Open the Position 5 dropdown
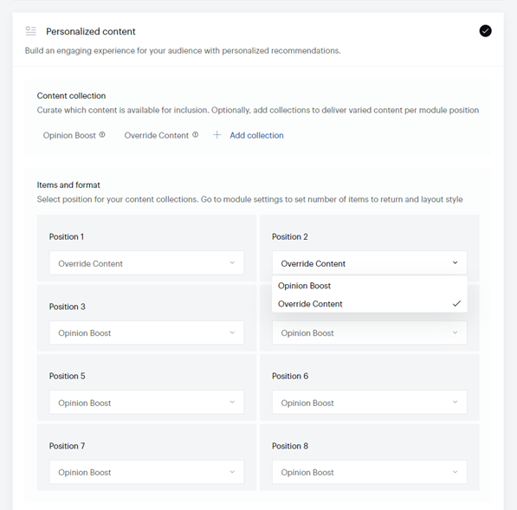 146,402
